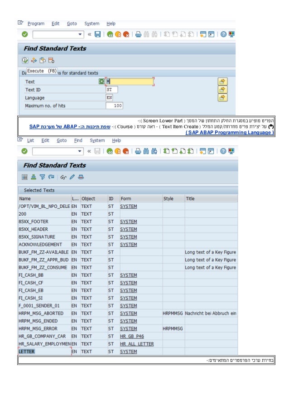
Task: Click the Hebrew ABAP SAP course hyperlink
Action: tap(70, 126)
